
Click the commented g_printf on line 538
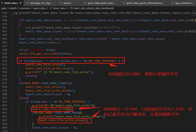[102, 13]
